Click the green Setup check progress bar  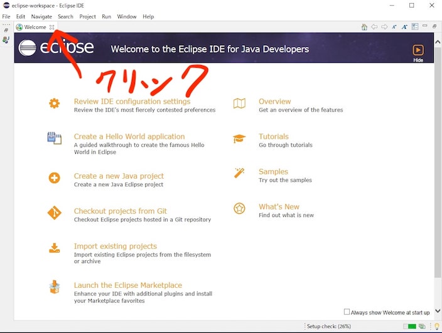pos(409,326)
